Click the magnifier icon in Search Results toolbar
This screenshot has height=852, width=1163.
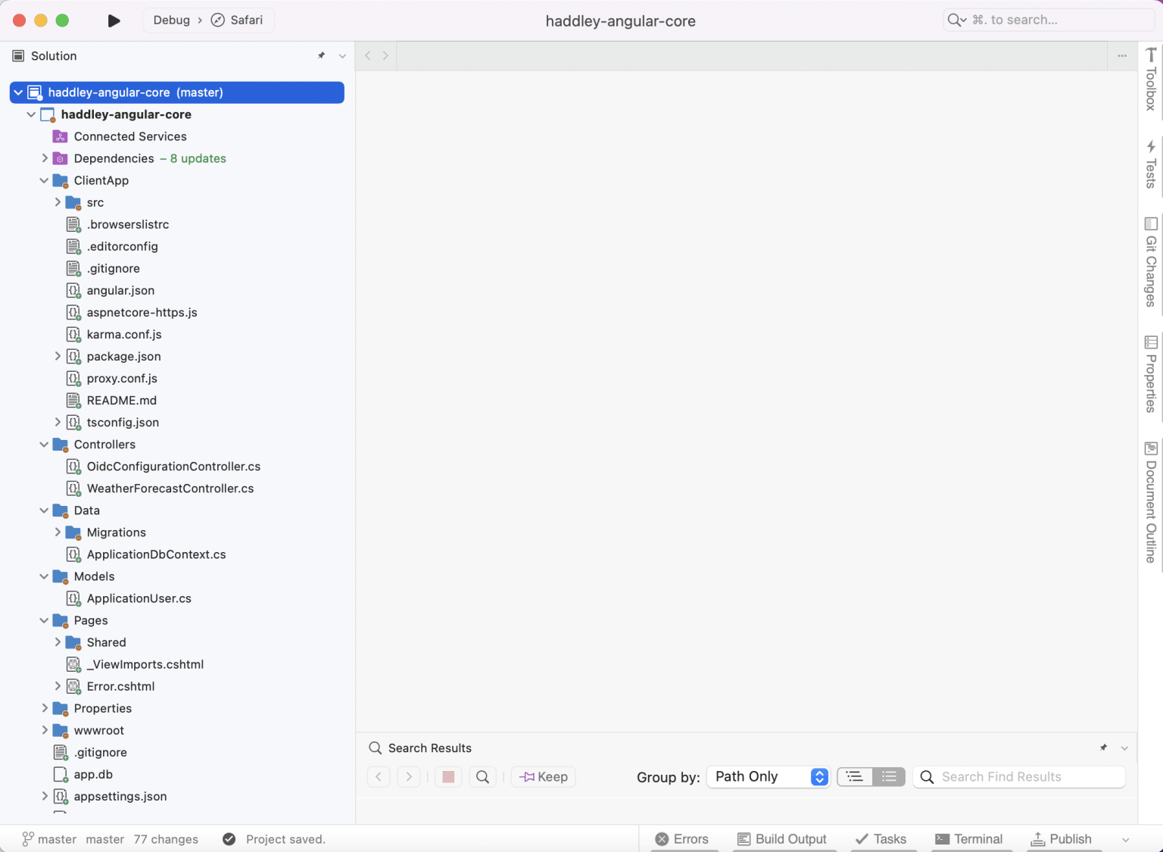click(x=482, y=776)
